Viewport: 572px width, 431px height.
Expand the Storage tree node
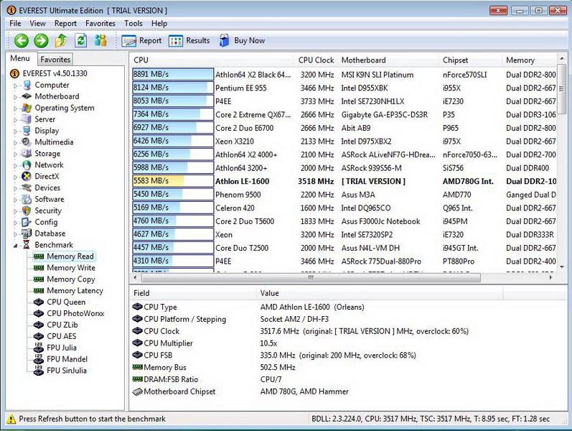click(16, 154)
